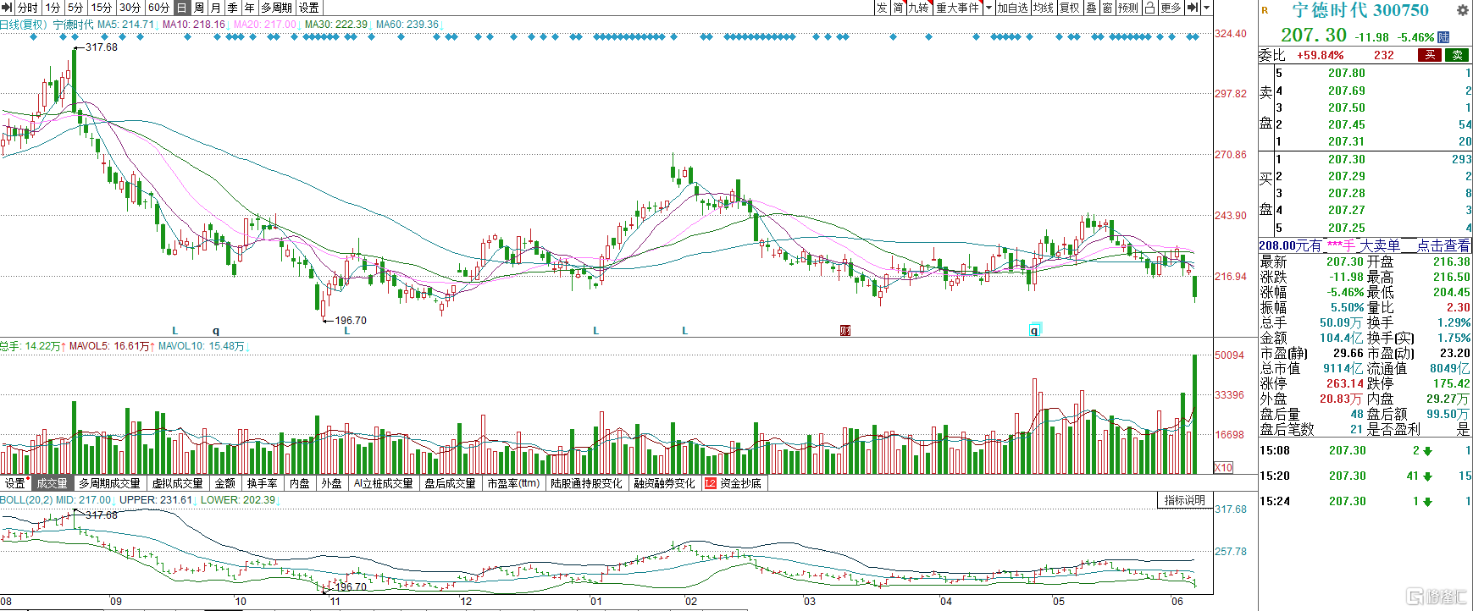This screenshot has width=1473, height=611.
Task: Switch to the 分时 intraday chart
Action: pyautogui.click(x=28, y=8)
